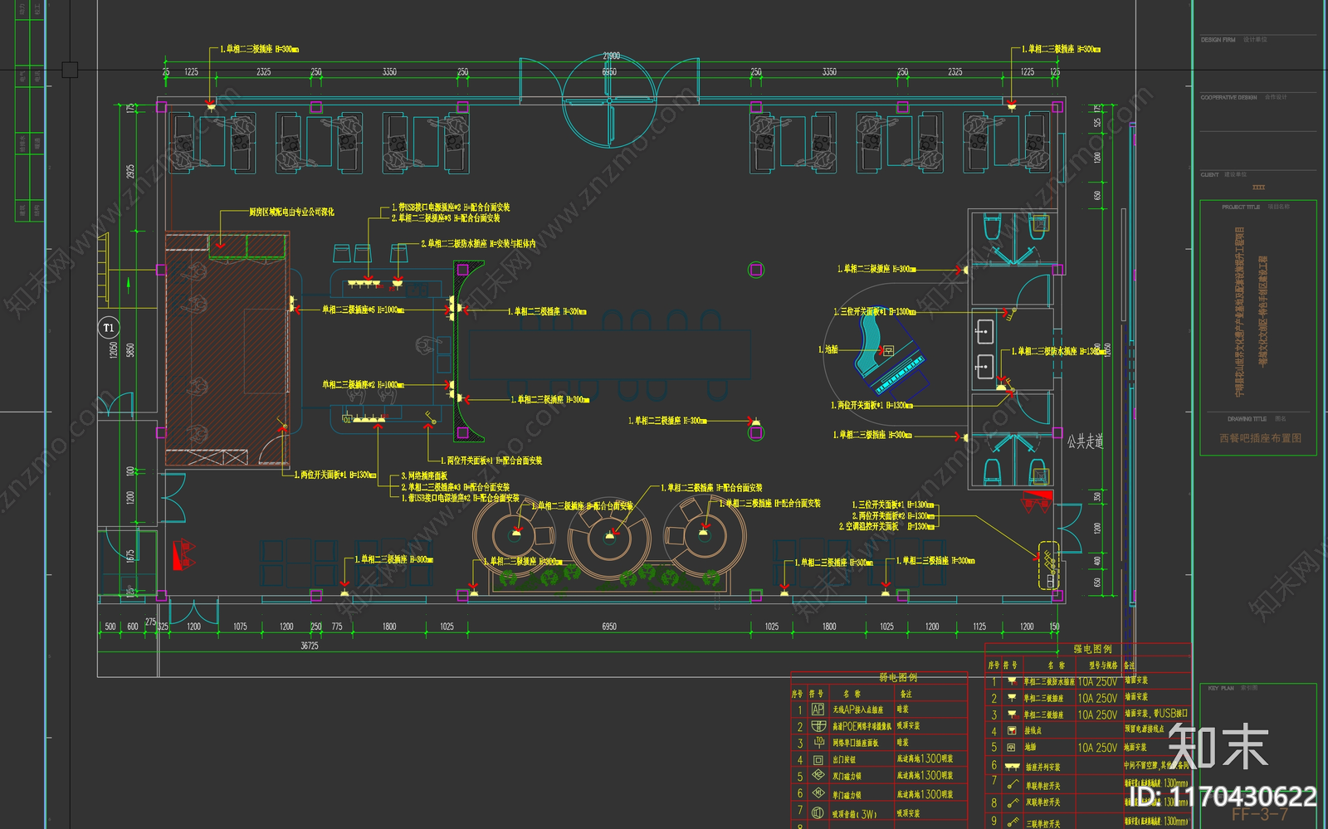Screen dimensions: 1328x829
Task: Select the COOPERATIVE DESIGN title block label
Action: pos(1228,98)
